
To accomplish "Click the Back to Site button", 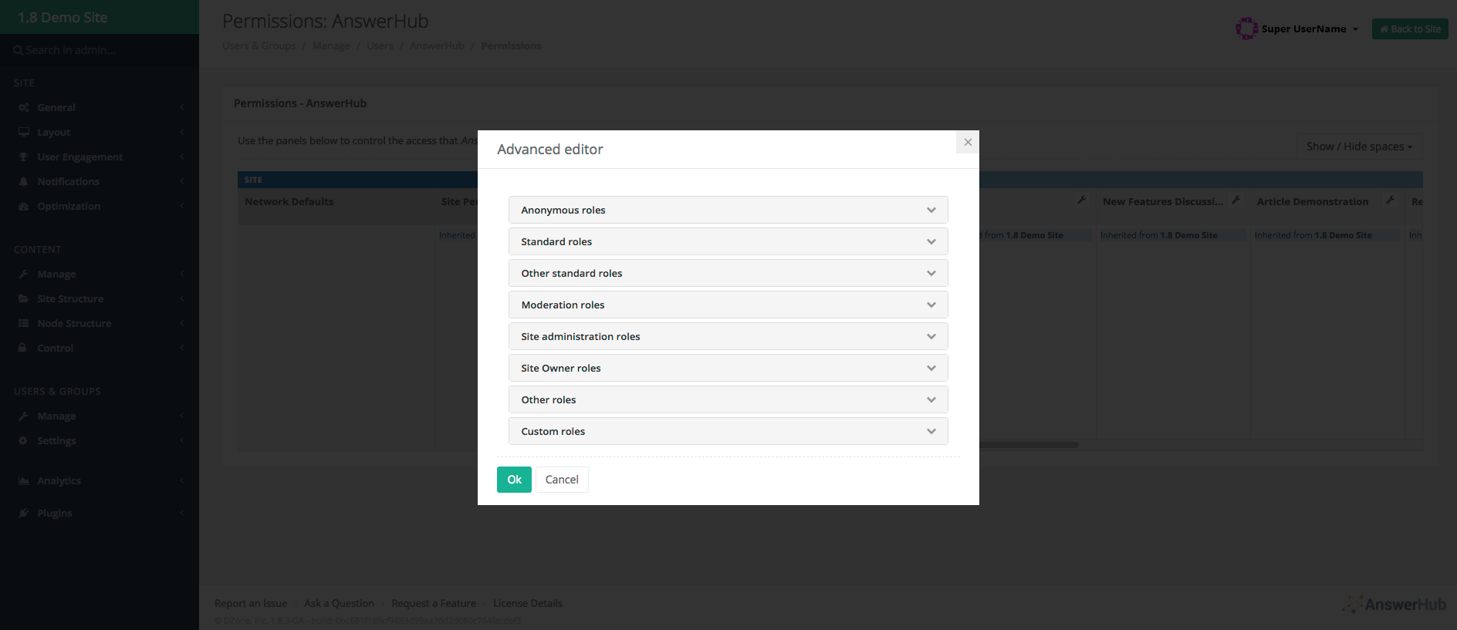I will [1410, 29].
